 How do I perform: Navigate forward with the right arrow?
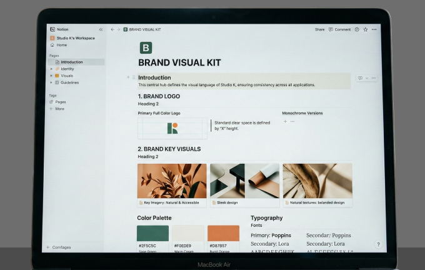point(119,29)
